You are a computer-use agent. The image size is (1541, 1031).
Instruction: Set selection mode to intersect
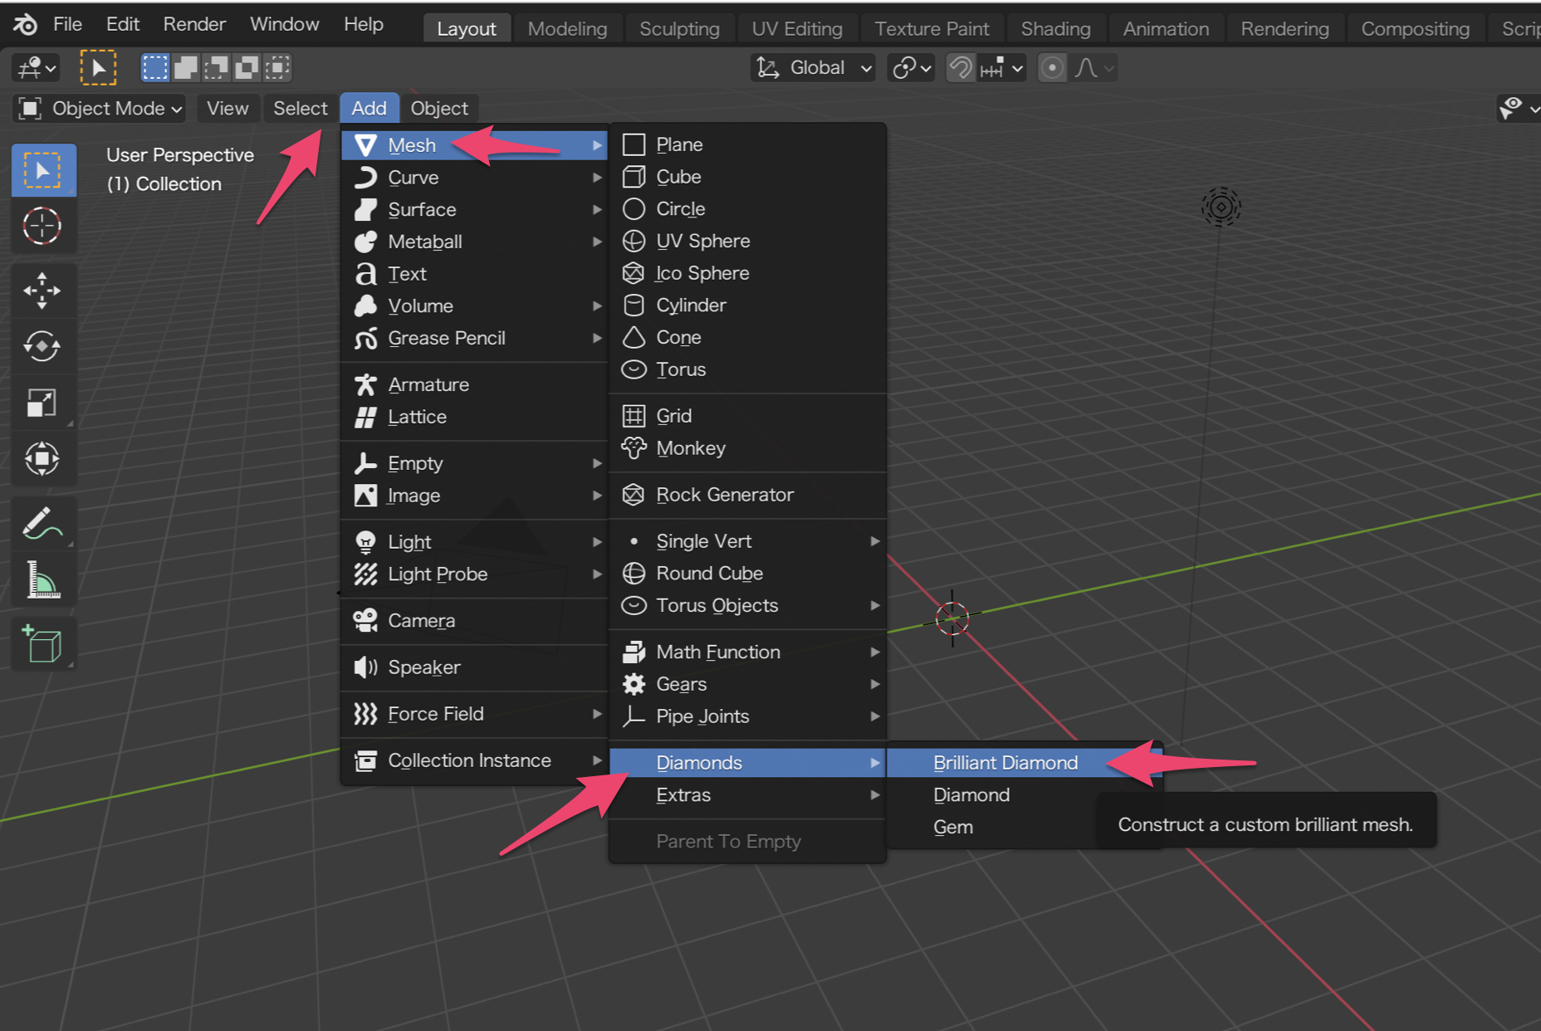coord(277,67)
